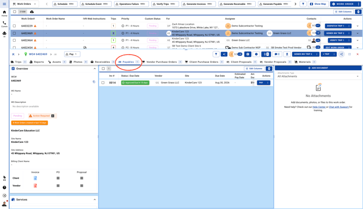Click the WO# 6402469 breadcrumb link

pyautogui.click(x=38, y=54)
